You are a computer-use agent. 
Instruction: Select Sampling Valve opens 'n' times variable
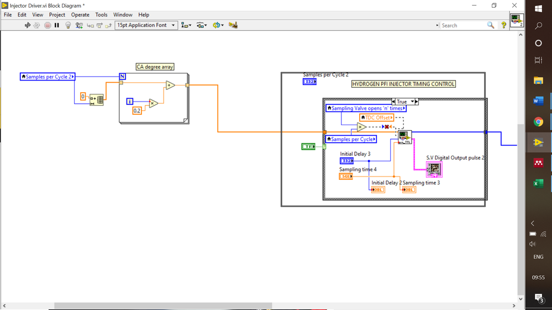pyautogui.click(x=366, y=108)
